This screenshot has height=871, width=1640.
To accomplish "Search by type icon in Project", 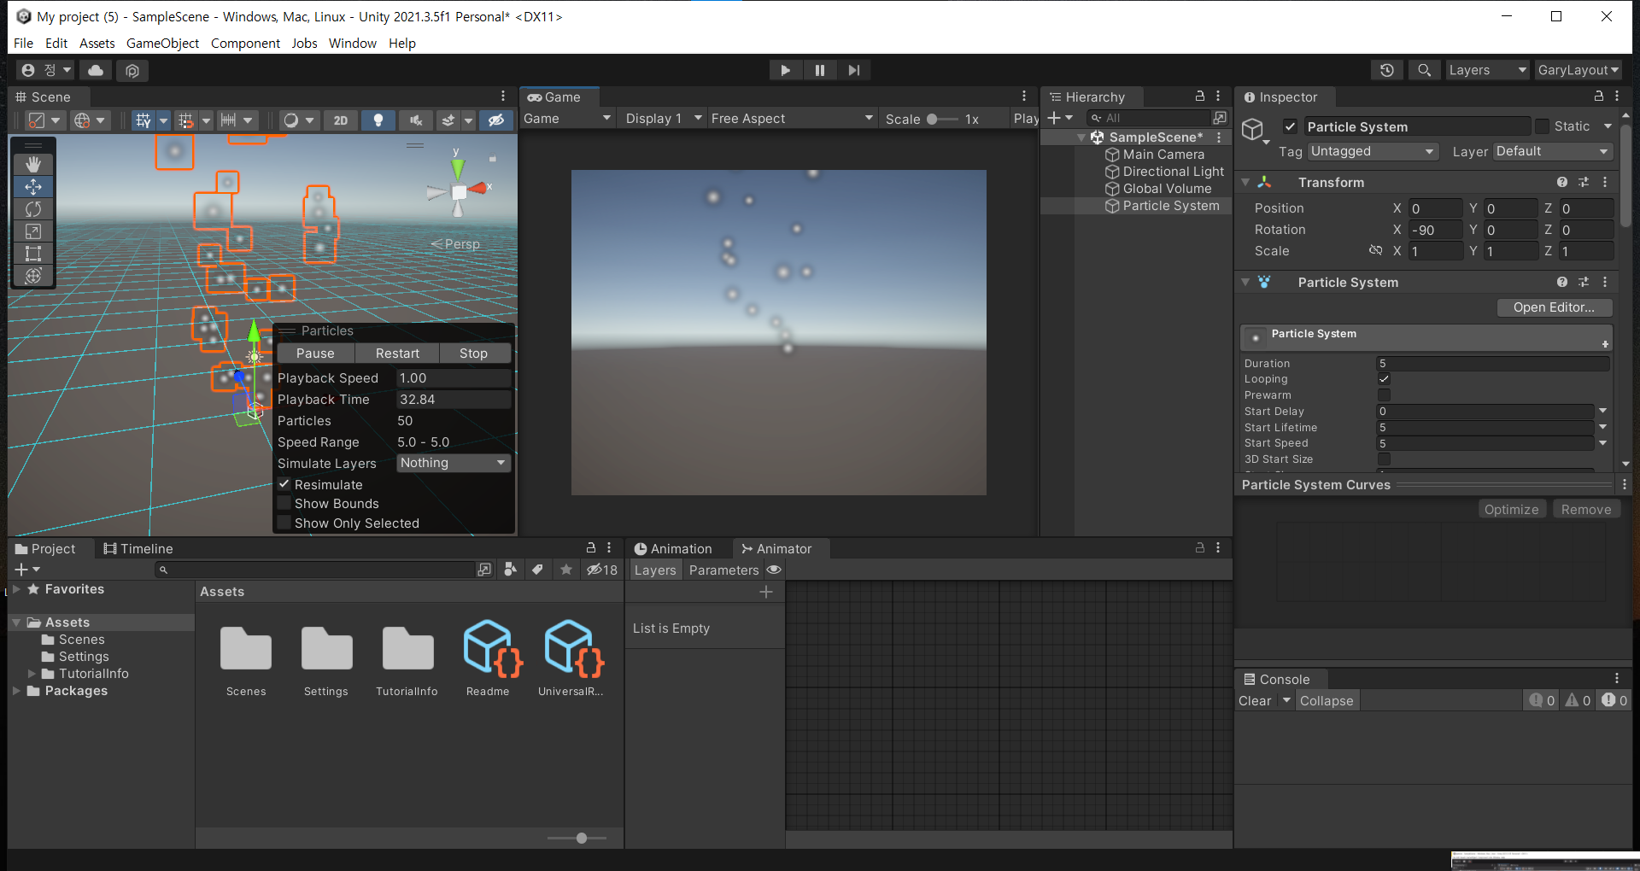I will [x=510, y=570].
